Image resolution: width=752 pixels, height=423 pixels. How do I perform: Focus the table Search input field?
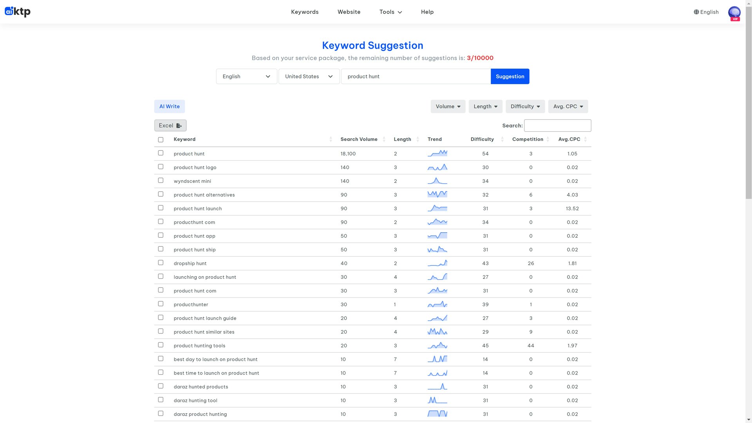557,126
